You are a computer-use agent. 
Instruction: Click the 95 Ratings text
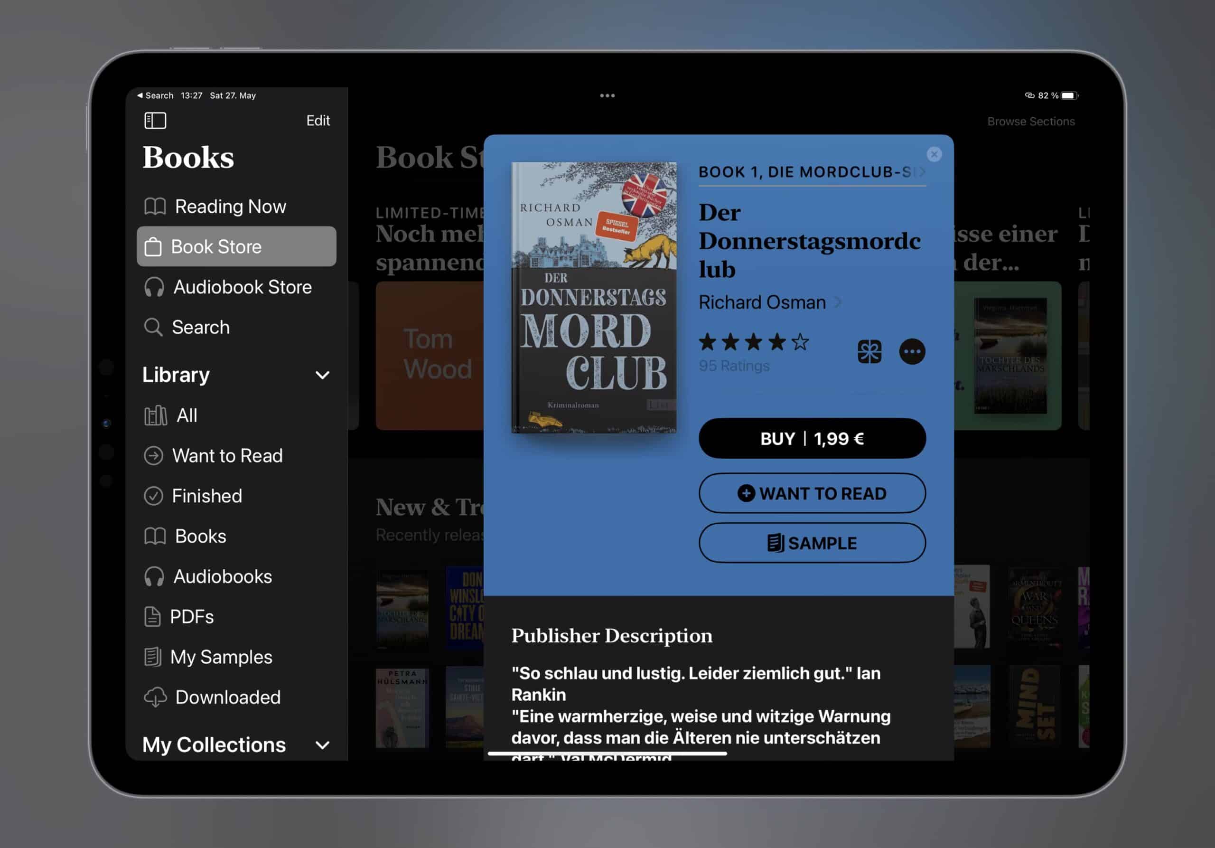[734, 366]
